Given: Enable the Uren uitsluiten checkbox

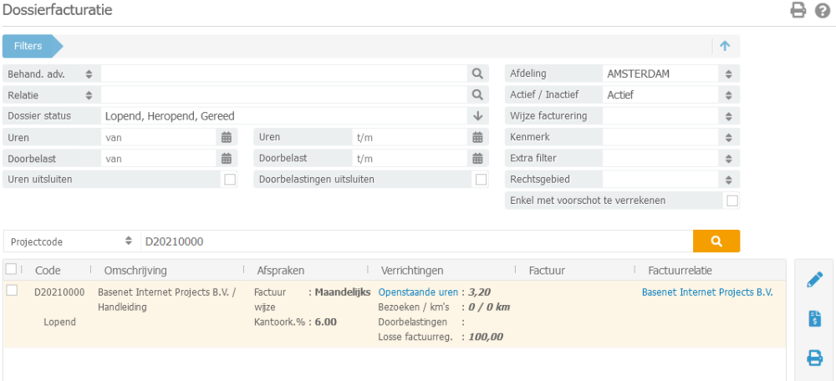Looking at the screenshot, I should (230, 179).
